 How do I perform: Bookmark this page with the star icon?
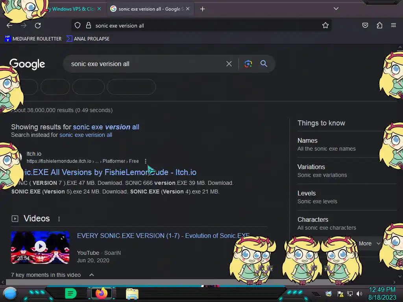tap(325, 25)
